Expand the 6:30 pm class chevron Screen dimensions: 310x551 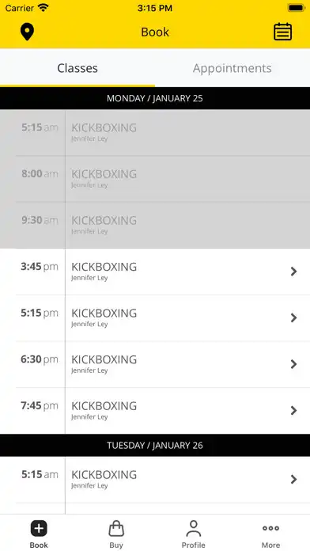(x=294, y=364)
